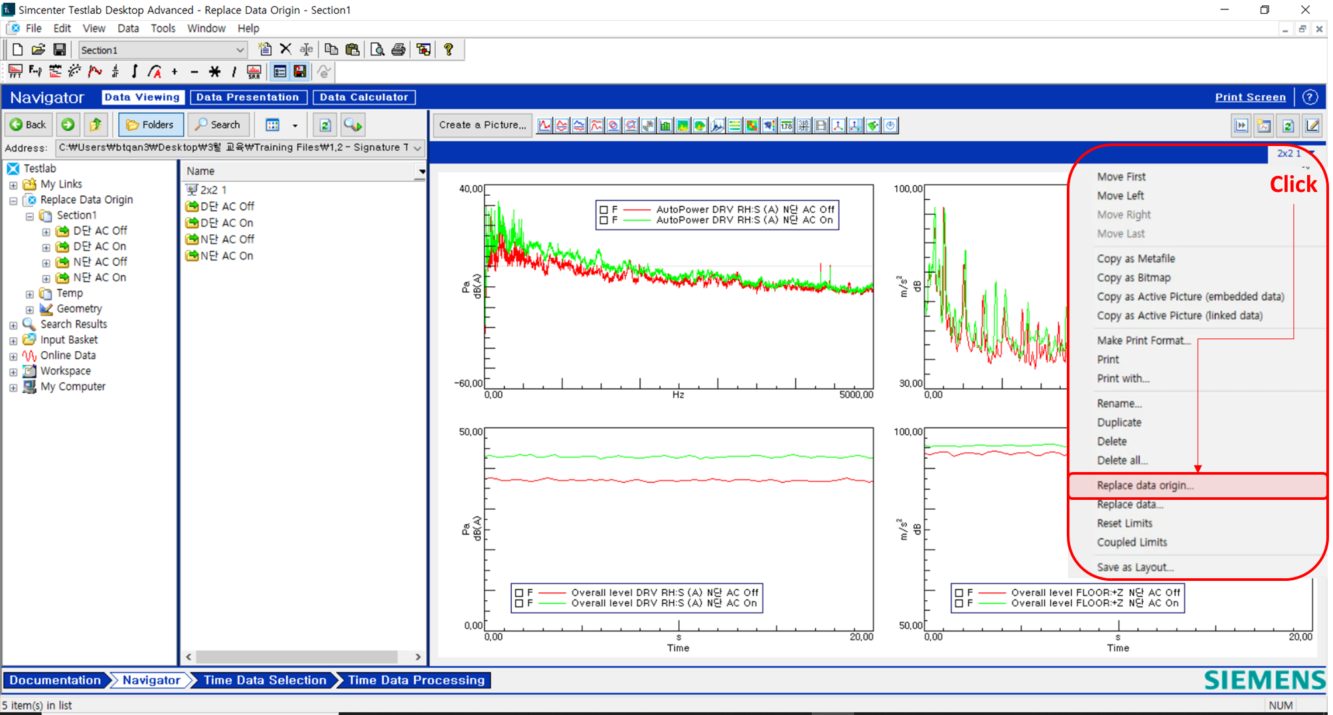Click the front/back single-curve display icon
Viewport: 1333px width, 715px height.
point(545,125)
